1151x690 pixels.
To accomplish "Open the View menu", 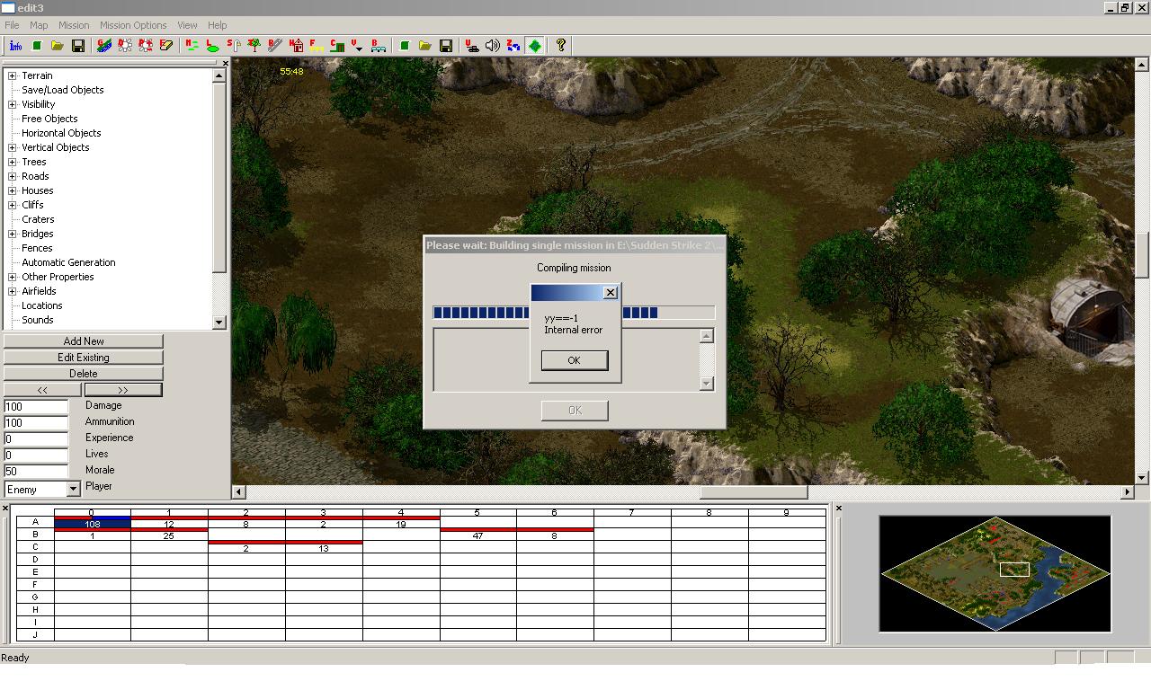I will click(x=187, y=25).
